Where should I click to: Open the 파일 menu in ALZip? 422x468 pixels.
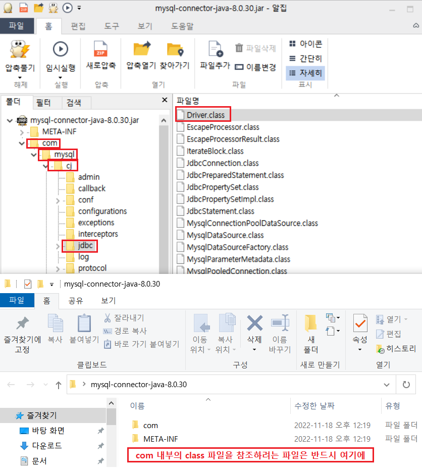click(16, 26)
